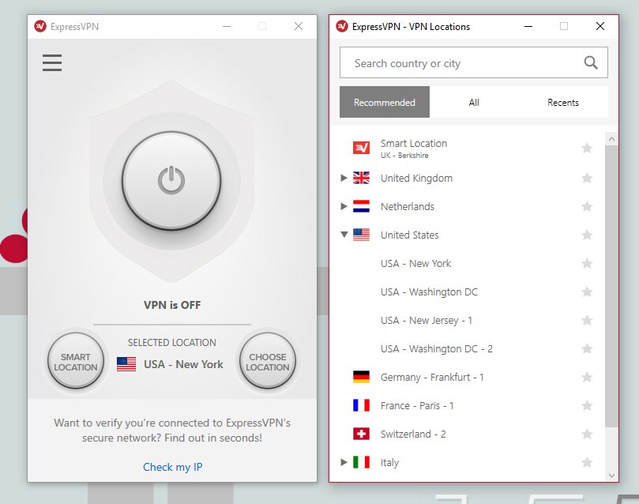
Task: Collapse the United States locations
Action: point(344,235)
